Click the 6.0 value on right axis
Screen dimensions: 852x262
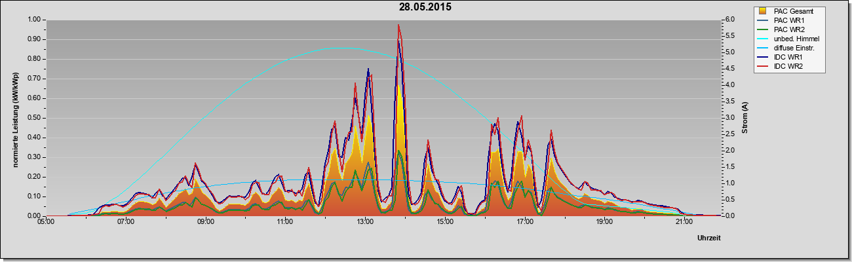click(728, 20)
